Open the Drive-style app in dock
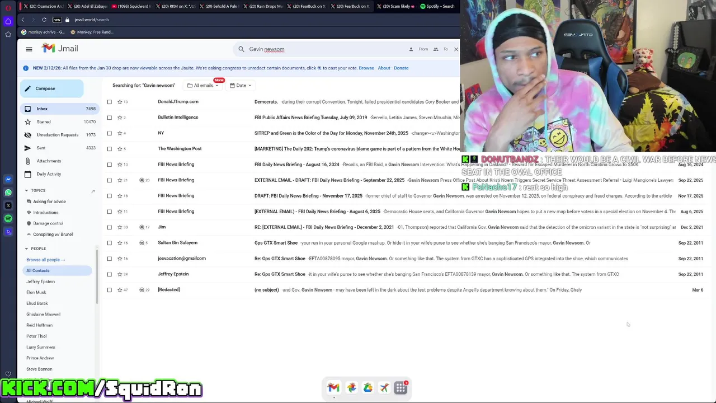716x403 pixels. pos(368,387)
